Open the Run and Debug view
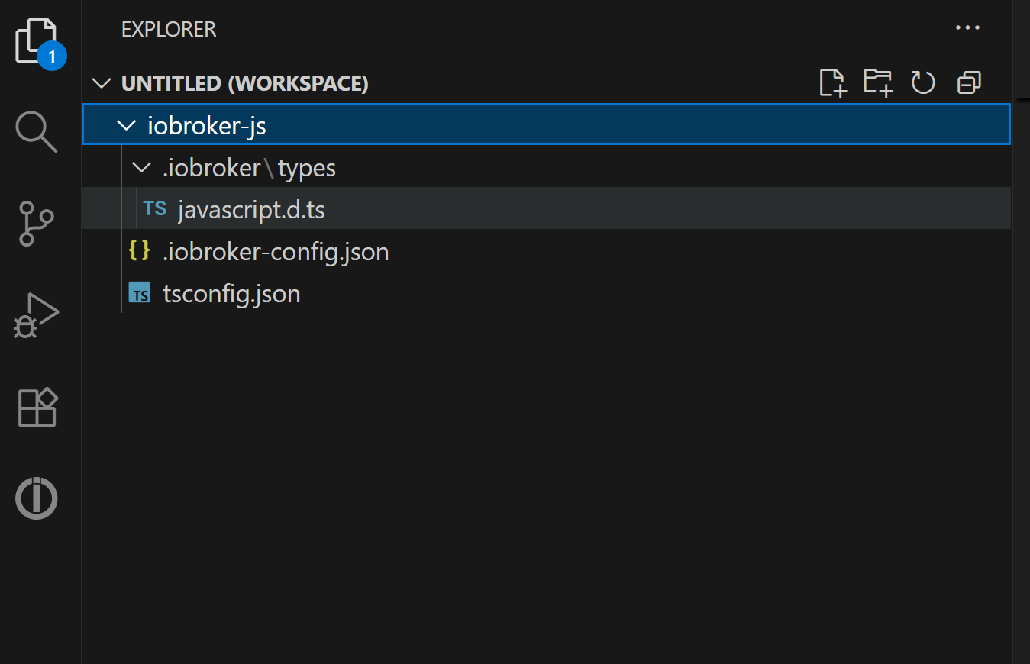Viewport: 1030px width, 664px height. [36, 314]
